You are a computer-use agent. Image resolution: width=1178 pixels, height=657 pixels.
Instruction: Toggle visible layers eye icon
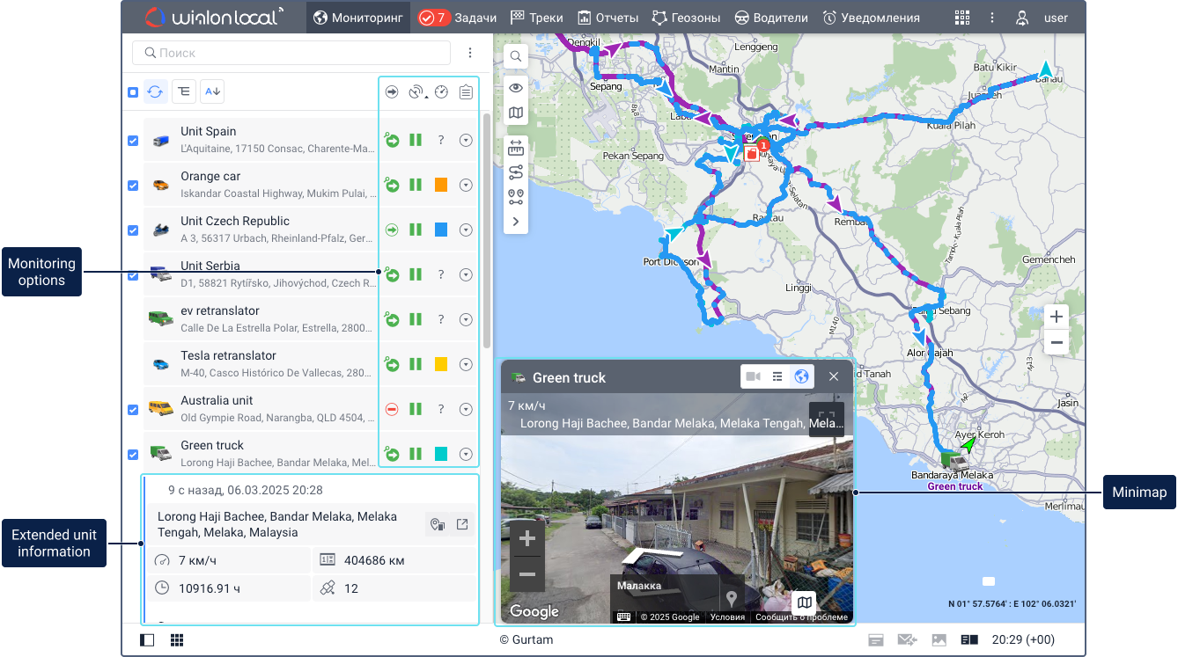(x=516, y=87)
